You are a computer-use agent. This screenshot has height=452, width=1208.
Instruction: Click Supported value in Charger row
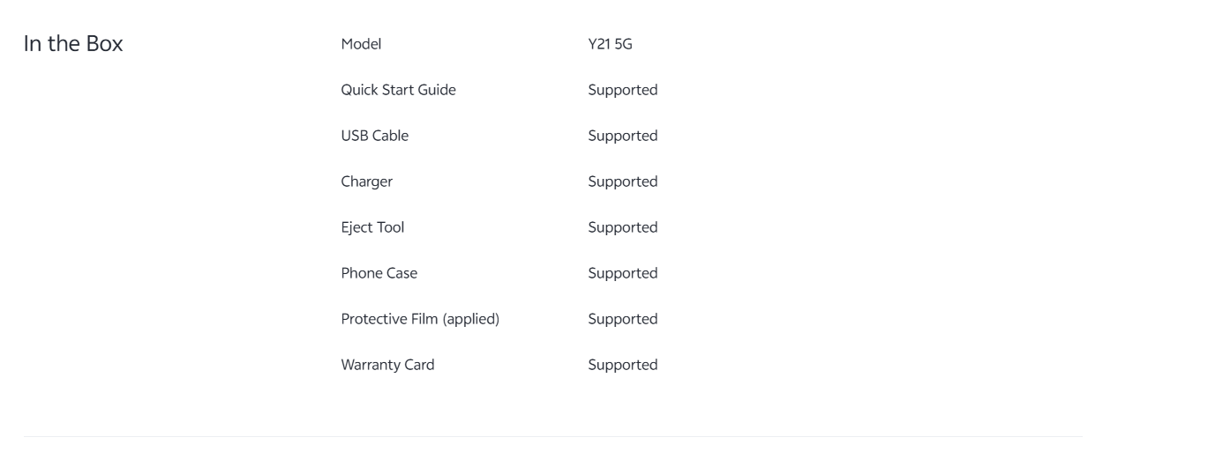[x=622, y=182]
